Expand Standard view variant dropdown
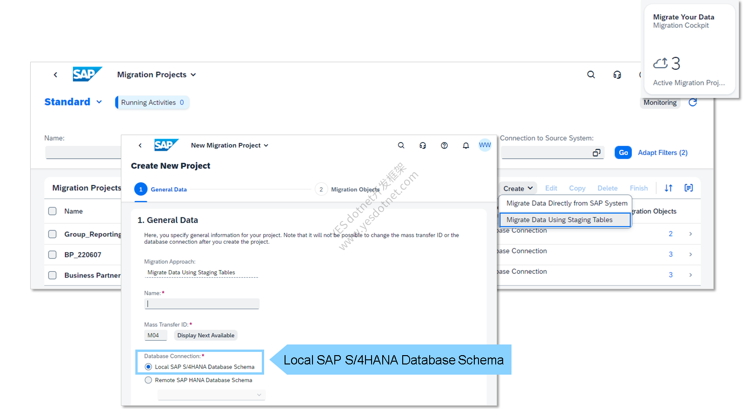Screen dimensions: 744x409 click(x=99, y=102)
